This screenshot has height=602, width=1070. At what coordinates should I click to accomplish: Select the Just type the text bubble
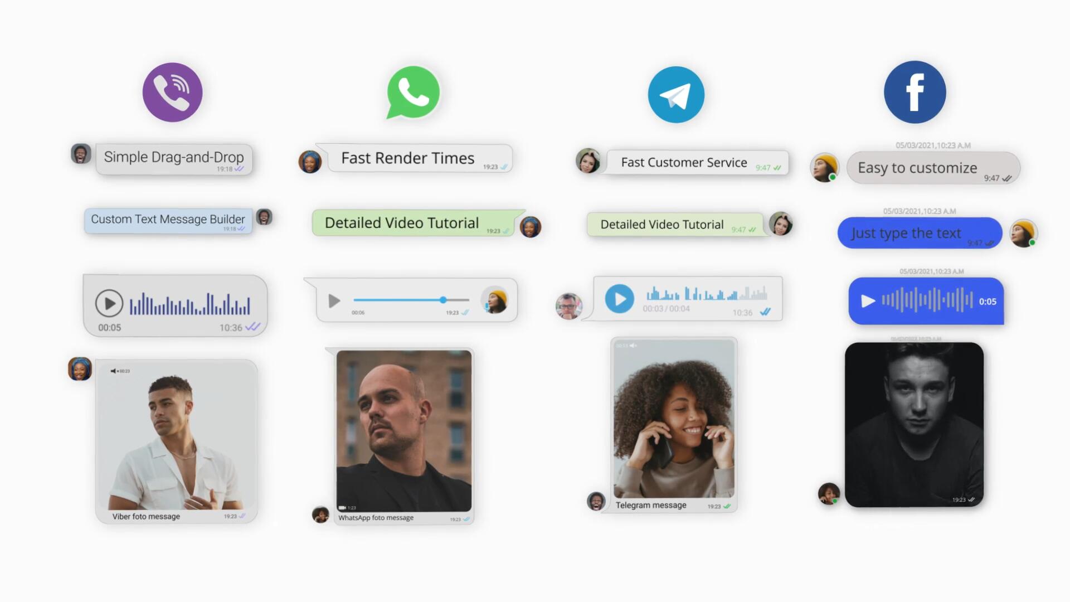(918, 233)
